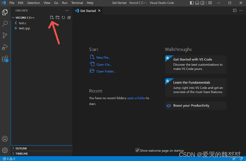Screen dimensions: 246x161
Task: Open the Source Control view
Action: pyautogui.click(x=5, y=35)
